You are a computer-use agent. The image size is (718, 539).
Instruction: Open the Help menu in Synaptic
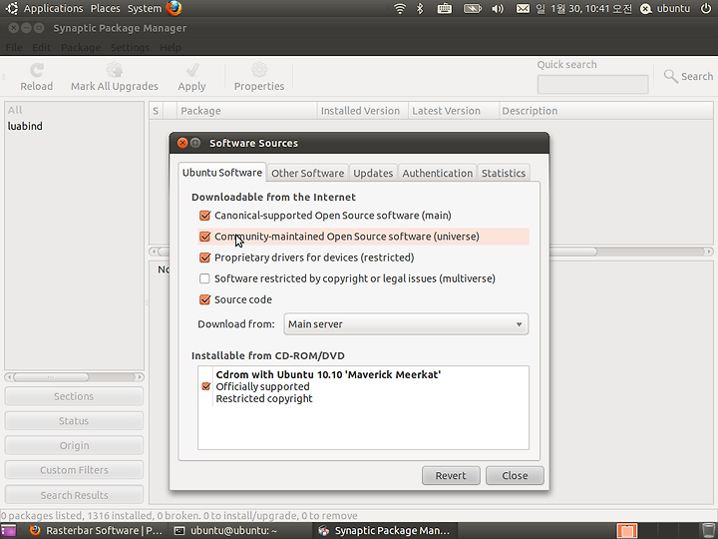[171, 48]
